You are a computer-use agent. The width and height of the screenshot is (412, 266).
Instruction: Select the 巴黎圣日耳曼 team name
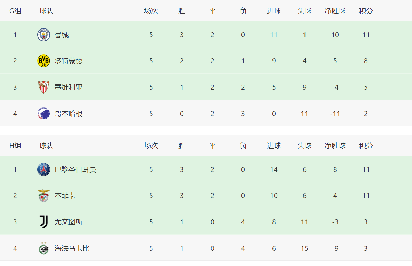pos(76,169)
